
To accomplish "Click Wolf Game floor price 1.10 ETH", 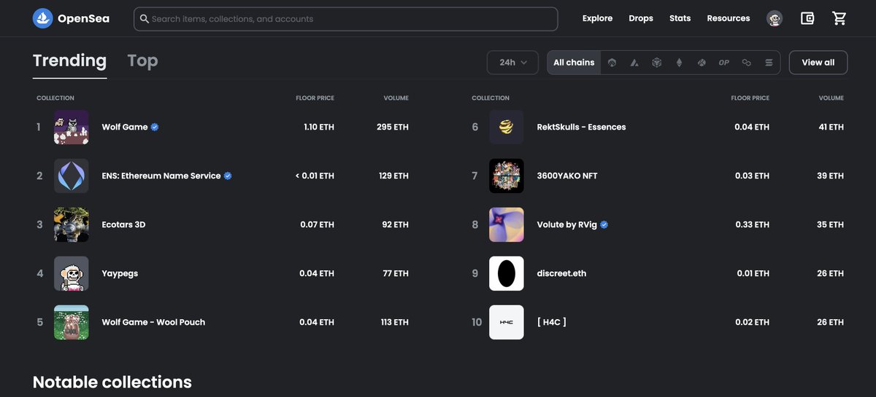I will [319, 127].
